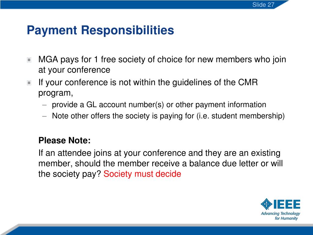This screenshot has height=235, width=313.
Task: Click the IEEE wordmark text
Action: (287, 204)
